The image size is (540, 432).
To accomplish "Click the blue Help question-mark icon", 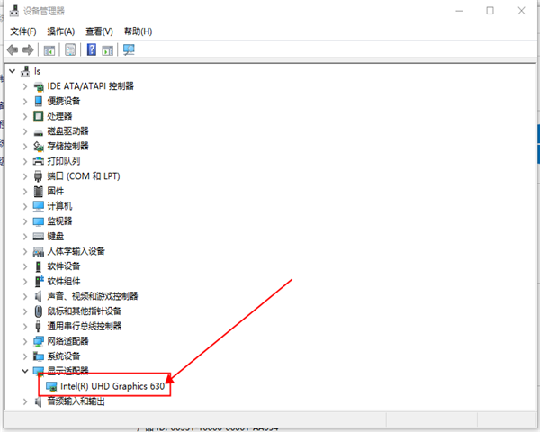I will click(92, 49).
